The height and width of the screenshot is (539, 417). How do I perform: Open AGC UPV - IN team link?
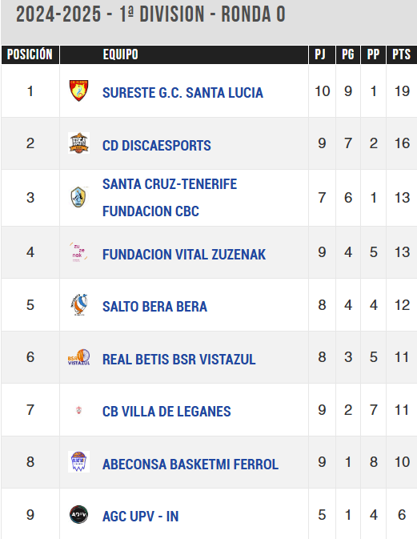141,517
